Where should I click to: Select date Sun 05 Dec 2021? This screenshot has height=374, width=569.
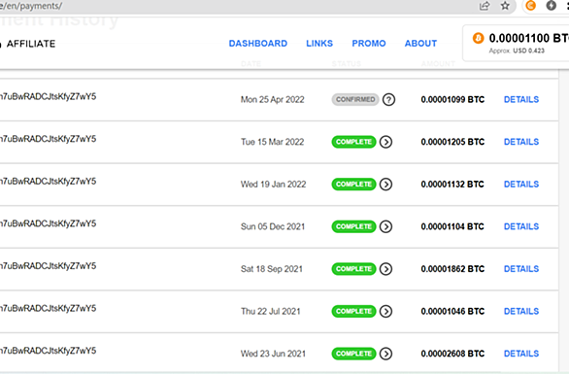(273, 226)
